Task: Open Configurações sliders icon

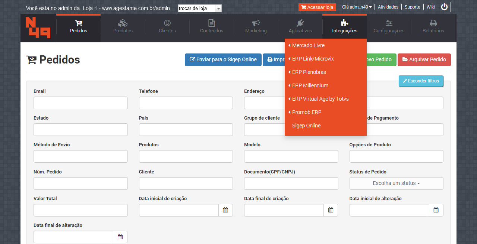Action: click(389, 23)
